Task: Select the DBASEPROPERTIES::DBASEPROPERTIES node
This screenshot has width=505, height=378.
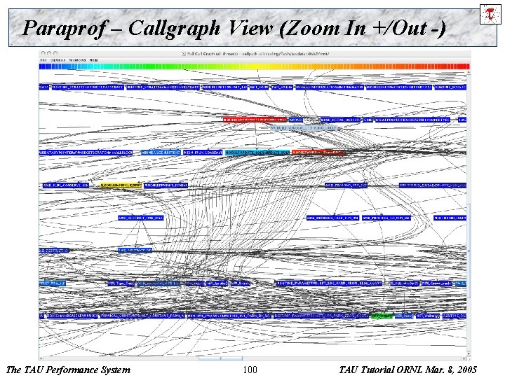Action: click(x=412, y=120)
